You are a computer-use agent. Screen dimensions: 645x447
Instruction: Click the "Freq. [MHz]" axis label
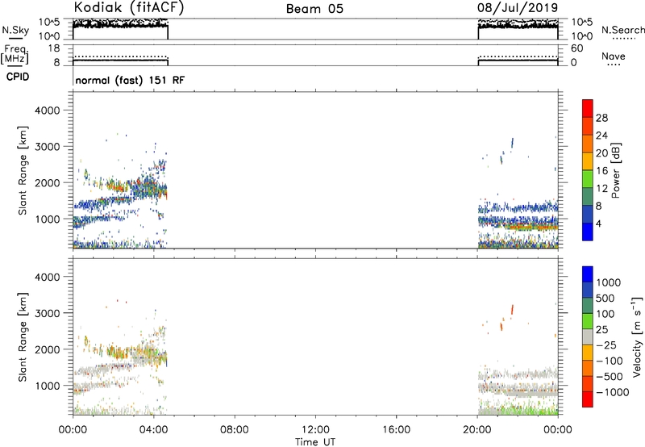tap(15, 54)
